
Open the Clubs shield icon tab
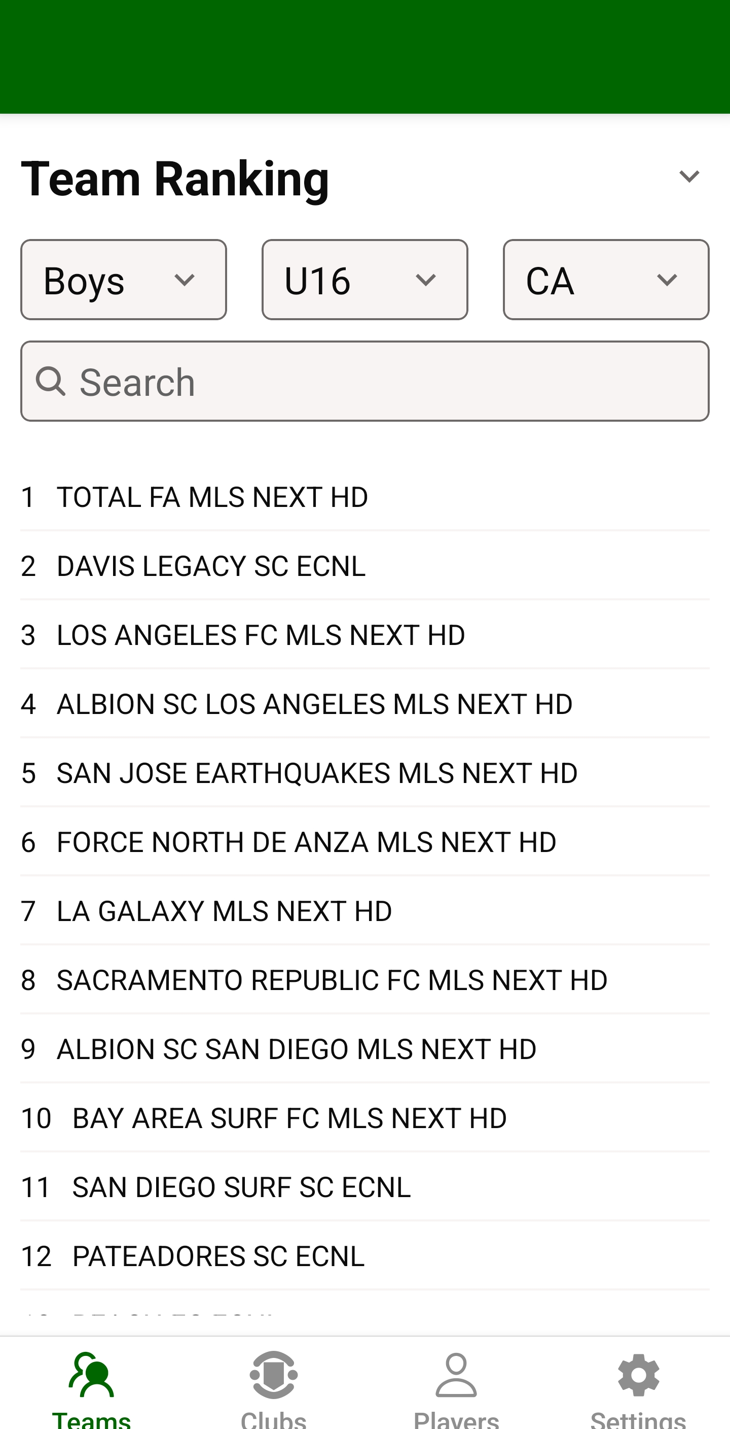tap(274, 1376)
